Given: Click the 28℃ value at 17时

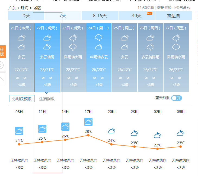Looking at the screenshot, I should tap(88, 131).
